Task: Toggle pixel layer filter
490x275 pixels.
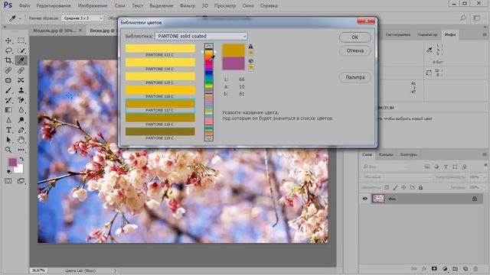Action: 427,167
